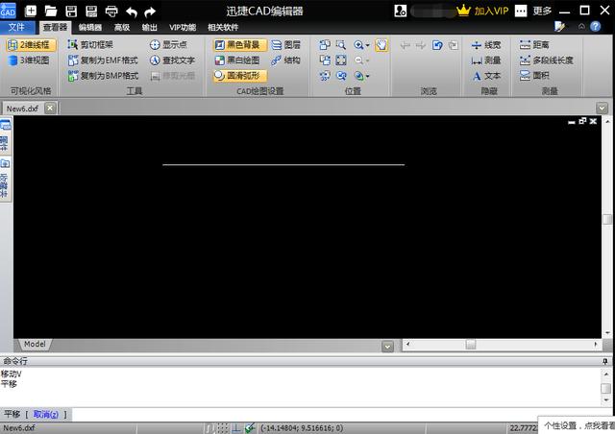This screenshot has height=434, width=615.
Task: Open the 查找文字 find text tool
Action: click(x=171, y=60)
